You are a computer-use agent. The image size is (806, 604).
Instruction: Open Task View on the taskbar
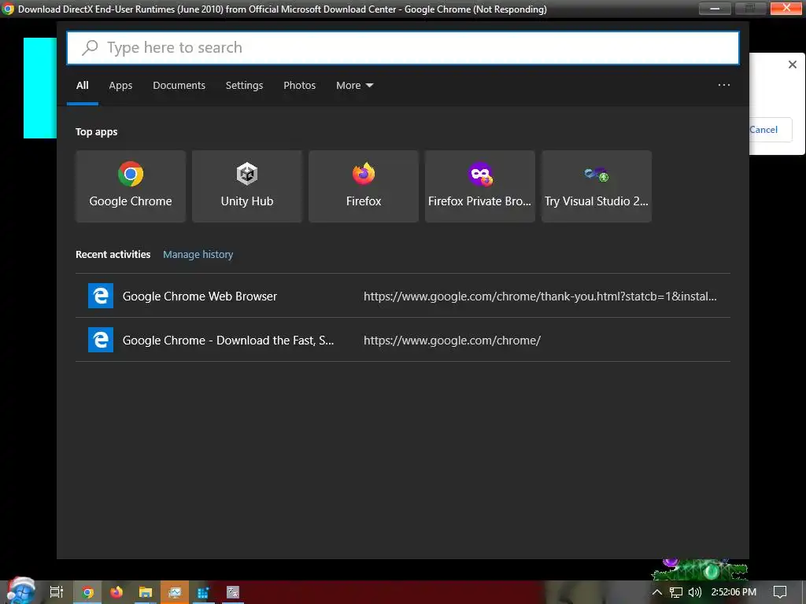(x=56, y=592)
